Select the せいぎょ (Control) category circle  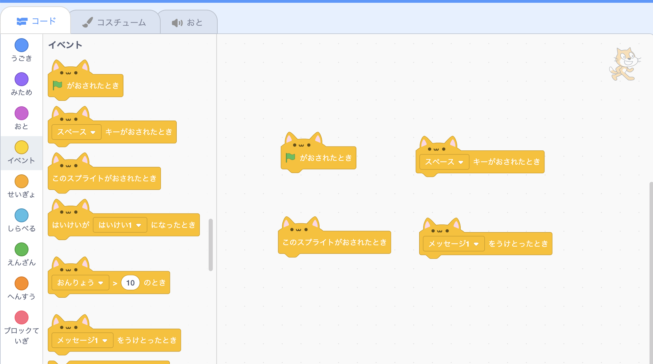pos(22,181)
